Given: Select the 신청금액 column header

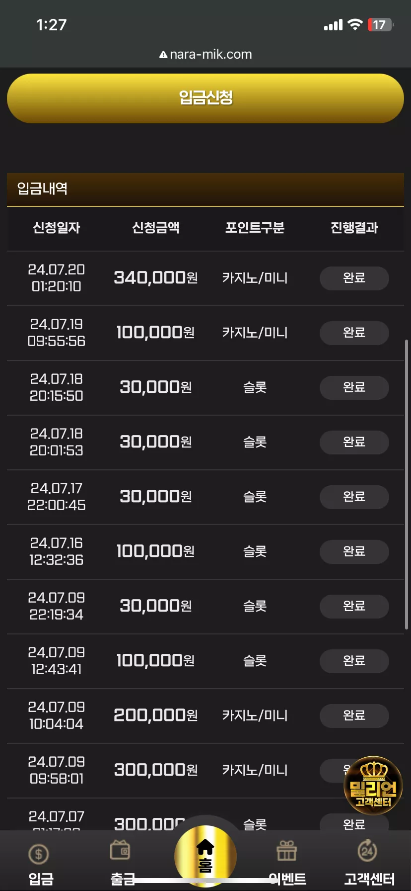Looking at the screenshot, I should click(156, 228).
